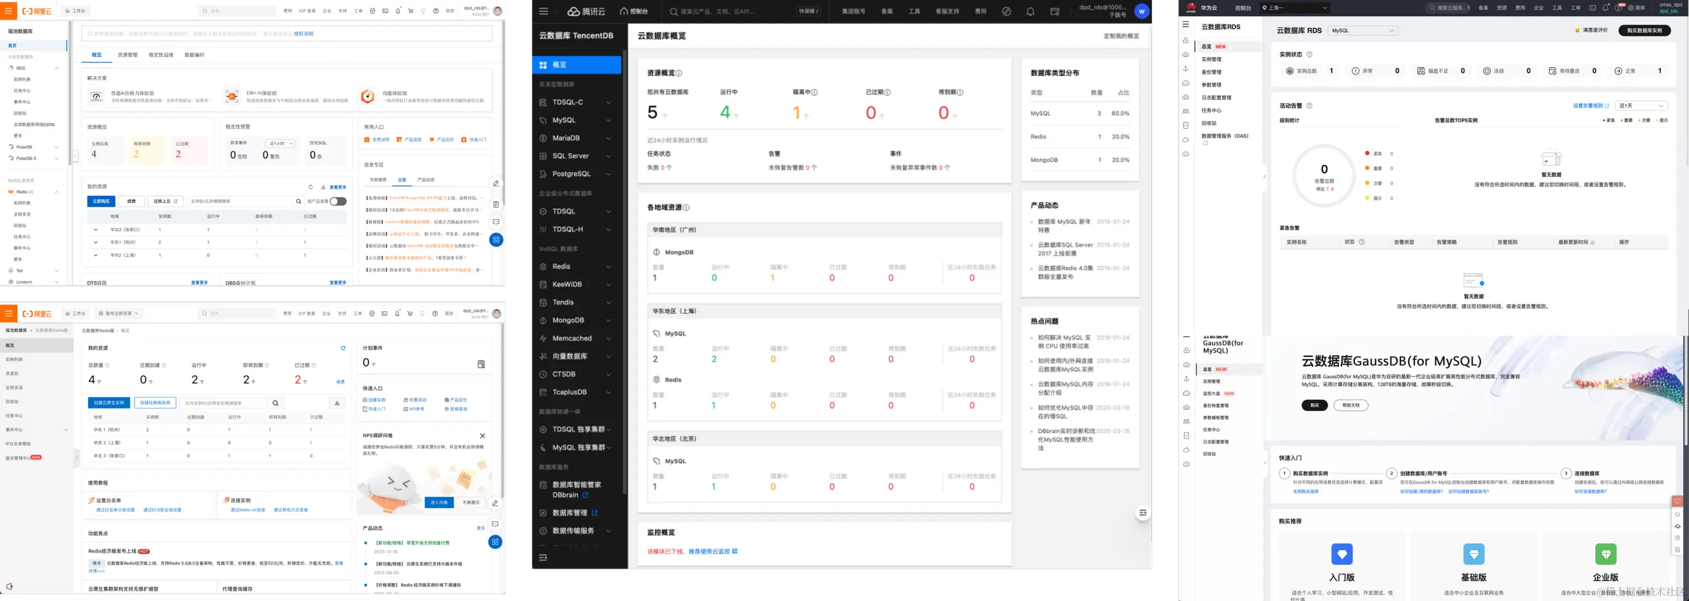
Task: Open 账号全部资源 dropdown in Redis console
Action: tap(120, 313)
